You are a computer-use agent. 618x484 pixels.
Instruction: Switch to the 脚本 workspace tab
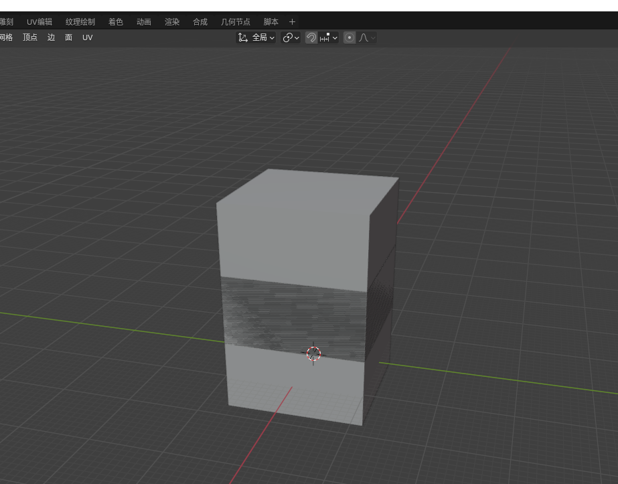click(271, 22)
